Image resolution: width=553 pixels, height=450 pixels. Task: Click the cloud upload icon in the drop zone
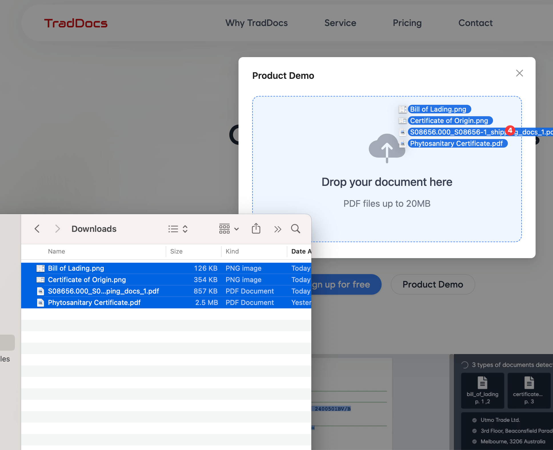click(x=387, y=148)
